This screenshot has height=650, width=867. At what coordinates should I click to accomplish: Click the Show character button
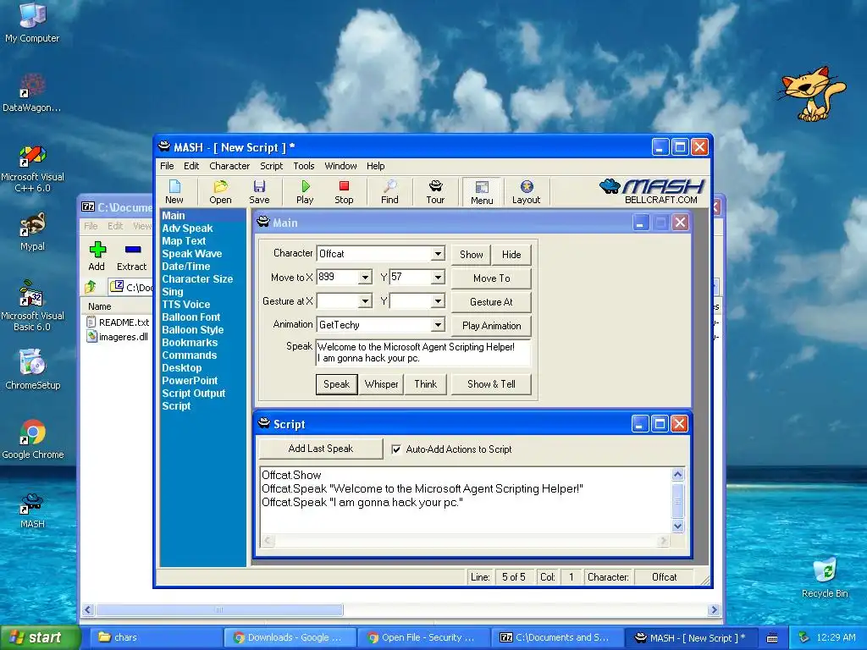pos(471,255)
